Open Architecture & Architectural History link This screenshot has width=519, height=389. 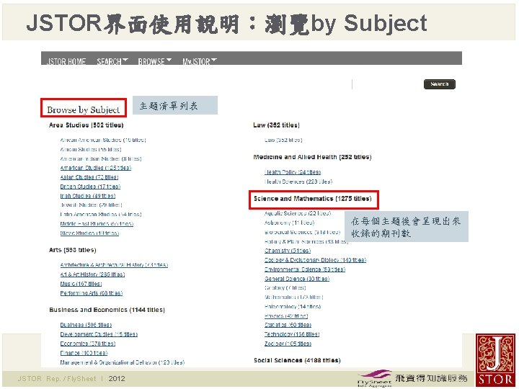coord(114,265)
